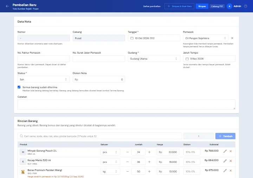253x178 pixels.
Task: Click the Beras Premium product thumbnail
Action: [x=23, y=172]
